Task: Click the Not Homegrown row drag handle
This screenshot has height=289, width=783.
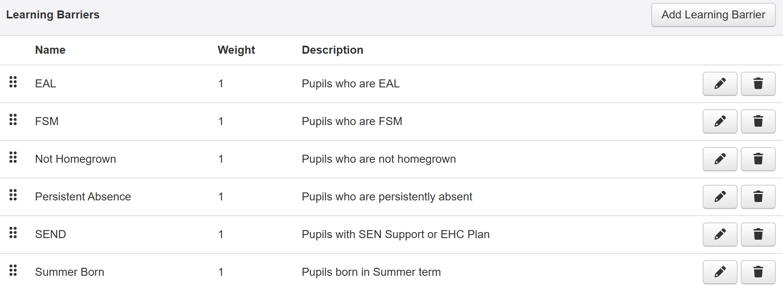Action: (13, 157)
